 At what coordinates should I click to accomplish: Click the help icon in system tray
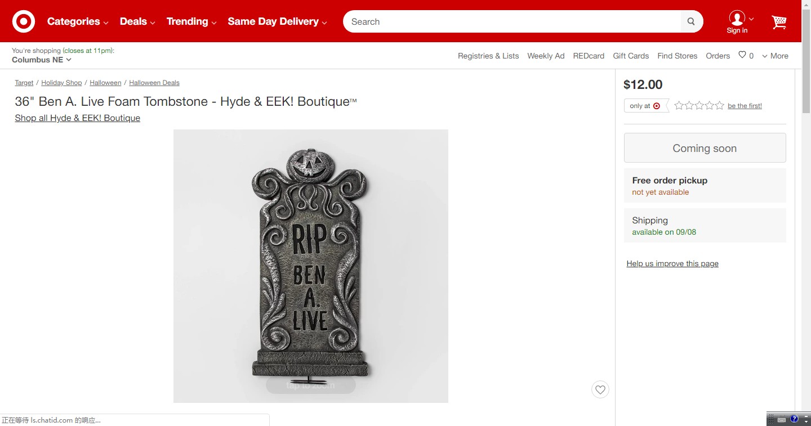click(x=794, y=419)
